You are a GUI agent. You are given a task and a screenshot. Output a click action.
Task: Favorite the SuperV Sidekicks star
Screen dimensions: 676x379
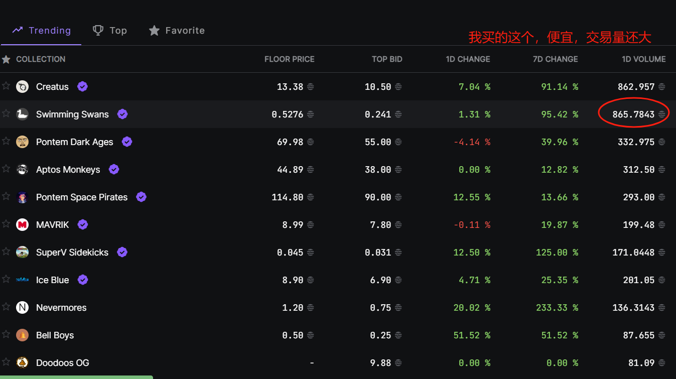(x=6, y=251)
